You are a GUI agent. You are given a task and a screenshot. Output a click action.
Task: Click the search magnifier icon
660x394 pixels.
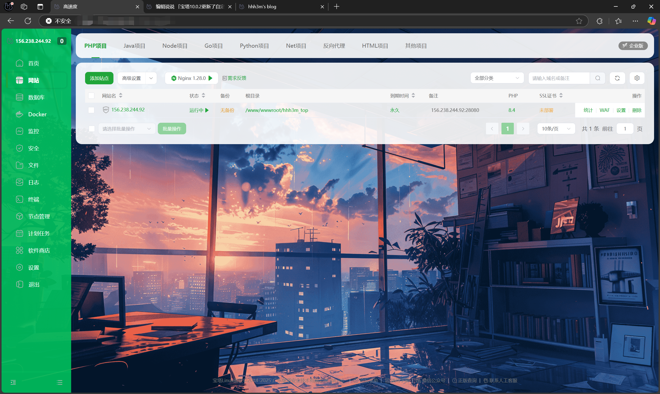pyautogui.click(x=597, y=78)
